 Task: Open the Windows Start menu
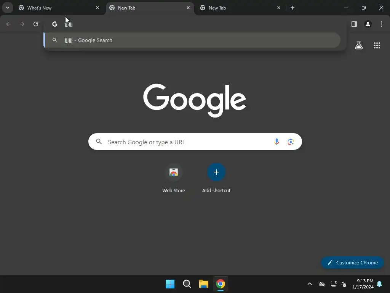pyautogui.click(x=170, y=284)
